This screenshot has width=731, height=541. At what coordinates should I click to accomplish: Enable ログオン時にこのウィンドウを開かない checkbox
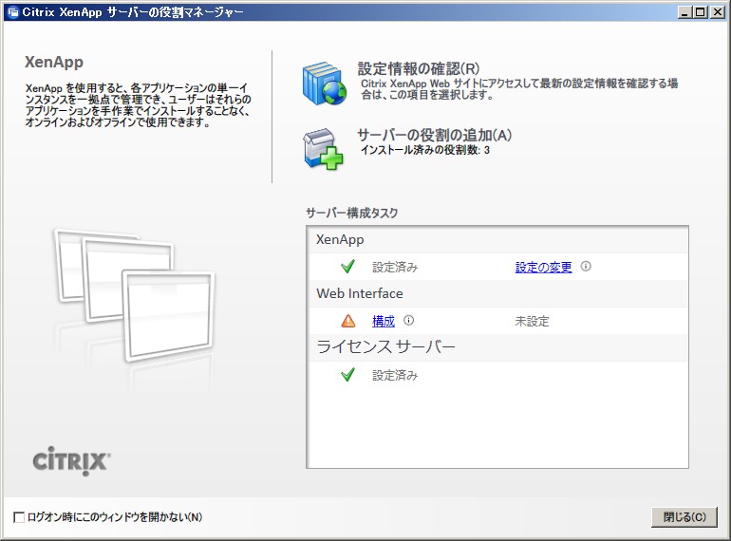pyautogui.click(x=20, y=517)
